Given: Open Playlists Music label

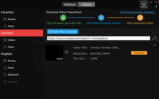Looking at the screenshot, I should pyautogui.click(x=11, y=68).
